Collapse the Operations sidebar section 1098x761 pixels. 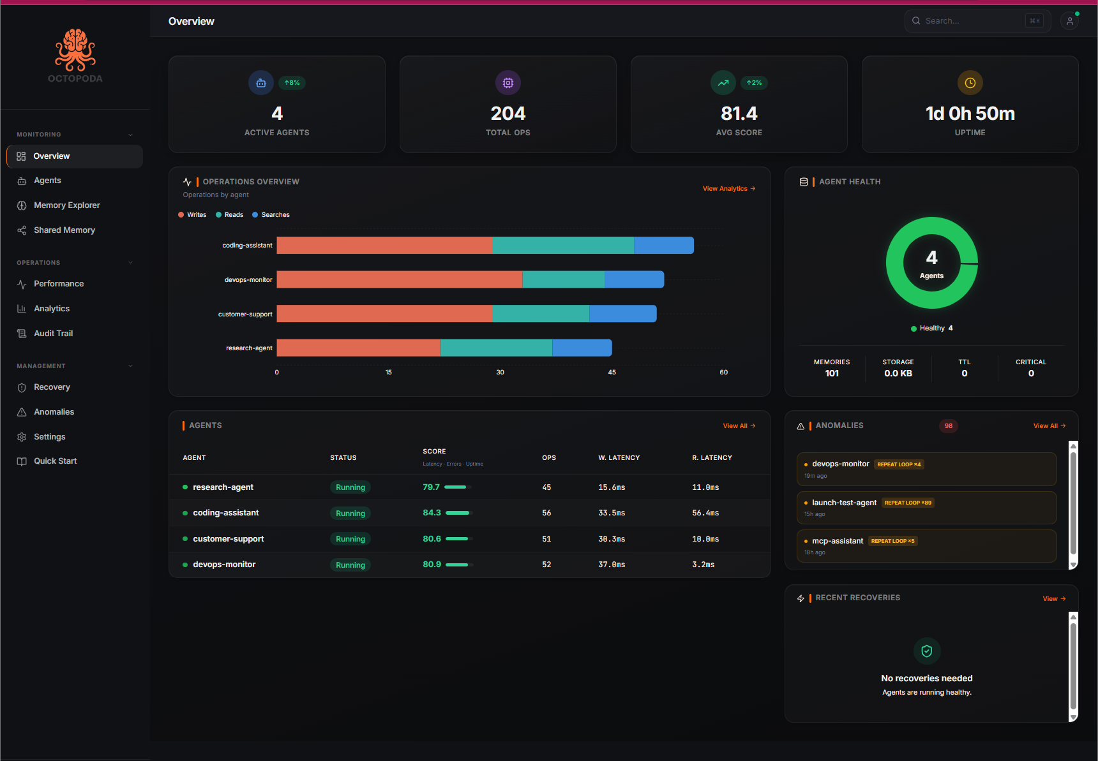(x=130, y=262)
